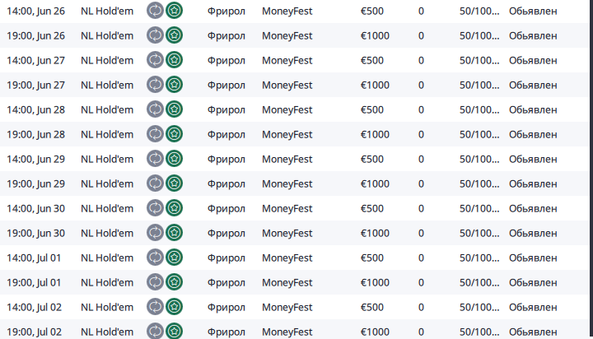Screen dimensions: 593x339
Task: Click the Объявлен status of 19:00, Jul 01
Action: click(x=533, y=282)
